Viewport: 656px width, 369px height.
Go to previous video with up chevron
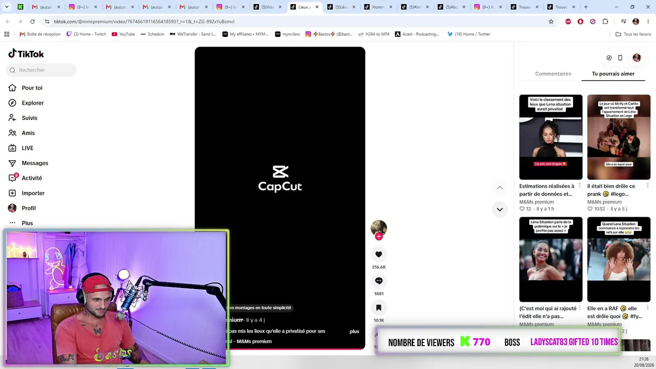tap(500, 188)
